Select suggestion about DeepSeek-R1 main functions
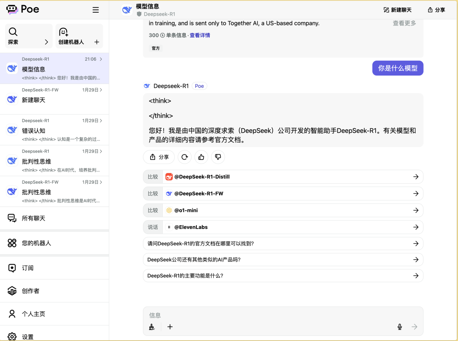The height and width of the screenshot is (341, 458). pyautogui.click(x=283, y=276)
